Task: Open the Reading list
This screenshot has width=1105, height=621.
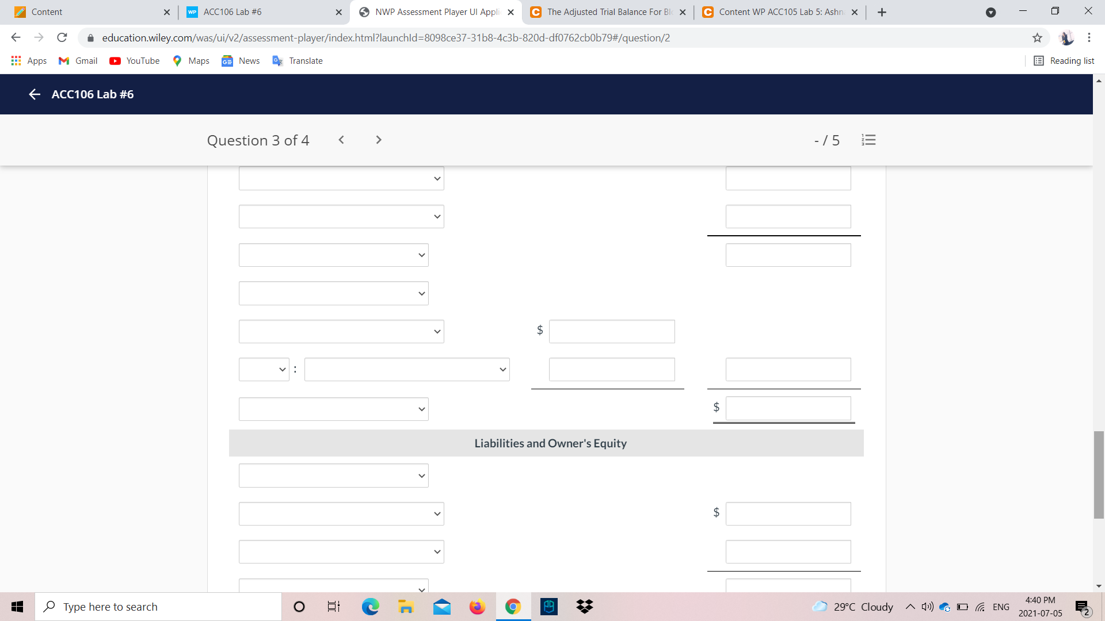Action: click(1064, 61)
